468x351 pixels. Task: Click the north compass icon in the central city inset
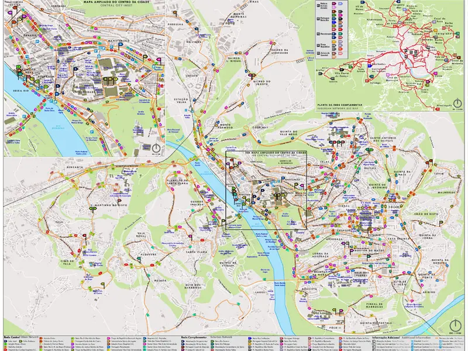coord(156,148)
